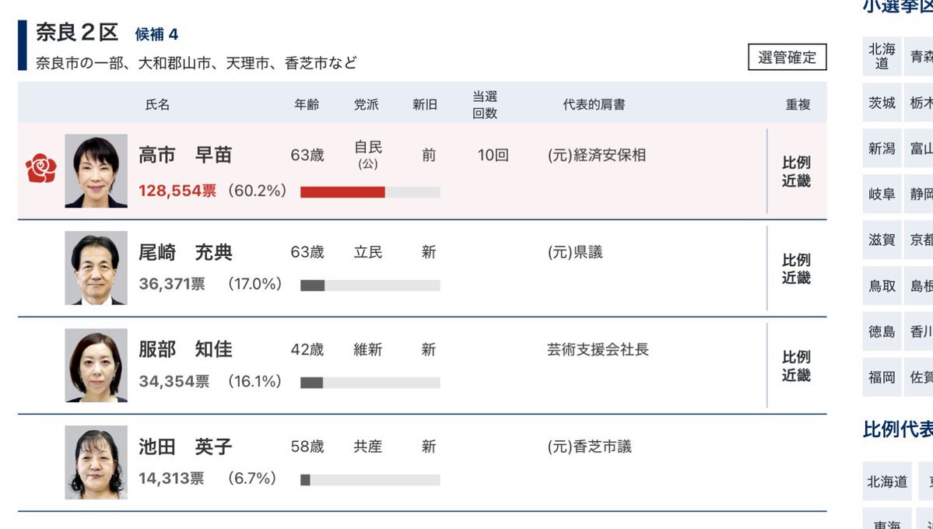Click 高市 早苗 candidate photo
The height and width of the screenshot is (529, 933).
pyautogui.click(x=96, y=171)
